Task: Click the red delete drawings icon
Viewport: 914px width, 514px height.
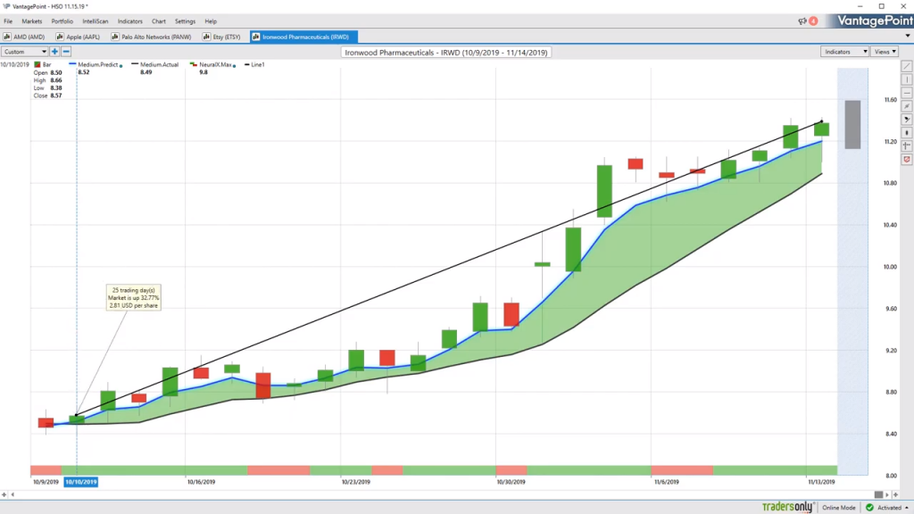Action: (907, 159)
